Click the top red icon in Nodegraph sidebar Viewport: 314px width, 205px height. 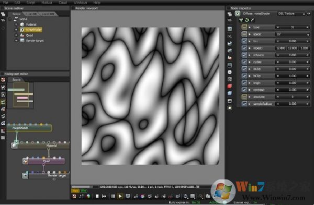point(3,80)
